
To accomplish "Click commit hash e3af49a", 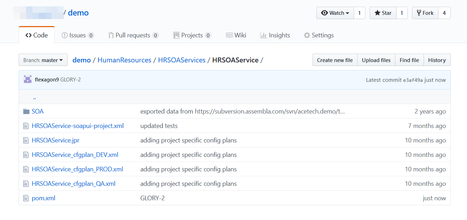I will 413,80.
